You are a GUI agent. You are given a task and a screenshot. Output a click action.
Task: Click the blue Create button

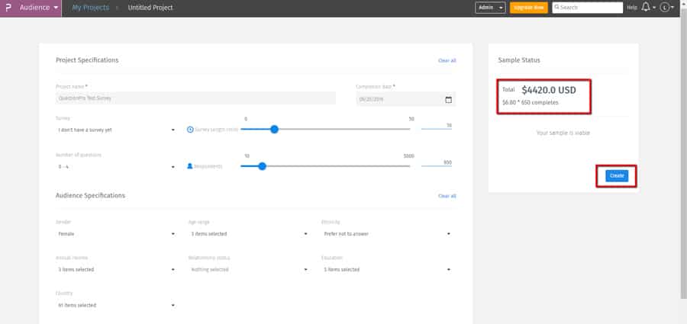pyautogui.click(x=617, y=175)
